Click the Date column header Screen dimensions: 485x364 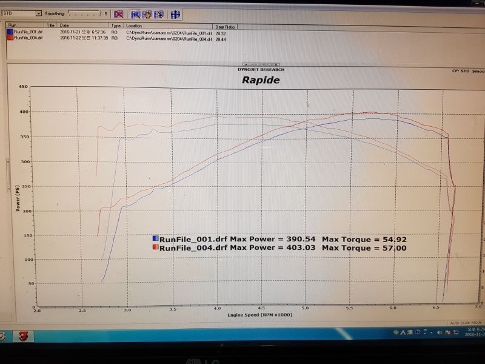(x=83, y=25)
